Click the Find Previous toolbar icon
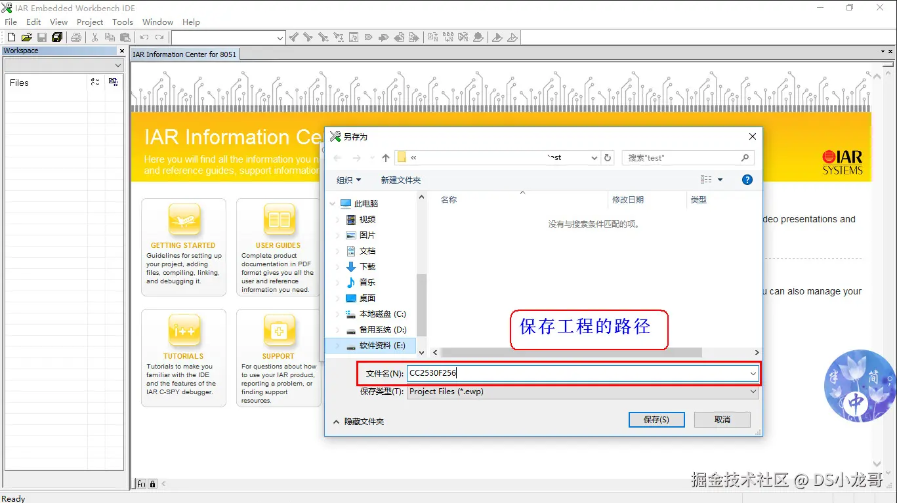The height and width of the screenshot is (503, 897). pos(294,37)
